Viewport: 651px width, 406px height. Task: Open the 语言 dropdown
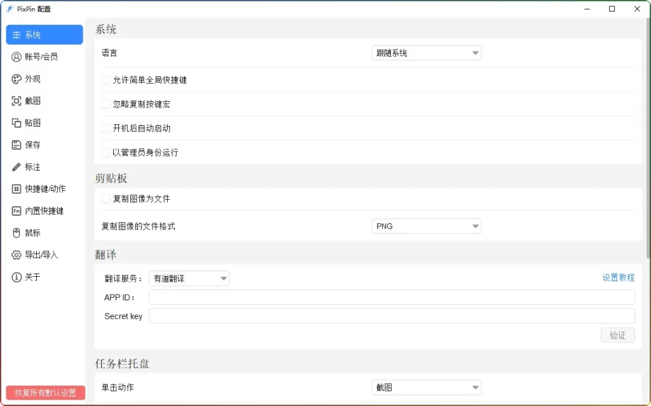[x=426, y=53]
